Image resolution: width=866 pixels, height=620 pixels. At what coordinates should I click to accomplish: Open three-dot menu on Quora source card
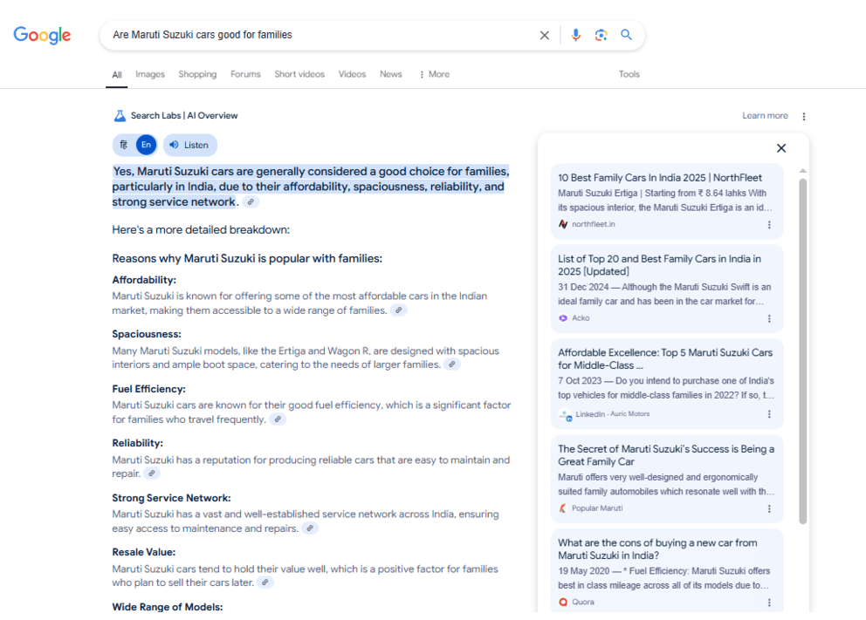[x=769, y=603]
